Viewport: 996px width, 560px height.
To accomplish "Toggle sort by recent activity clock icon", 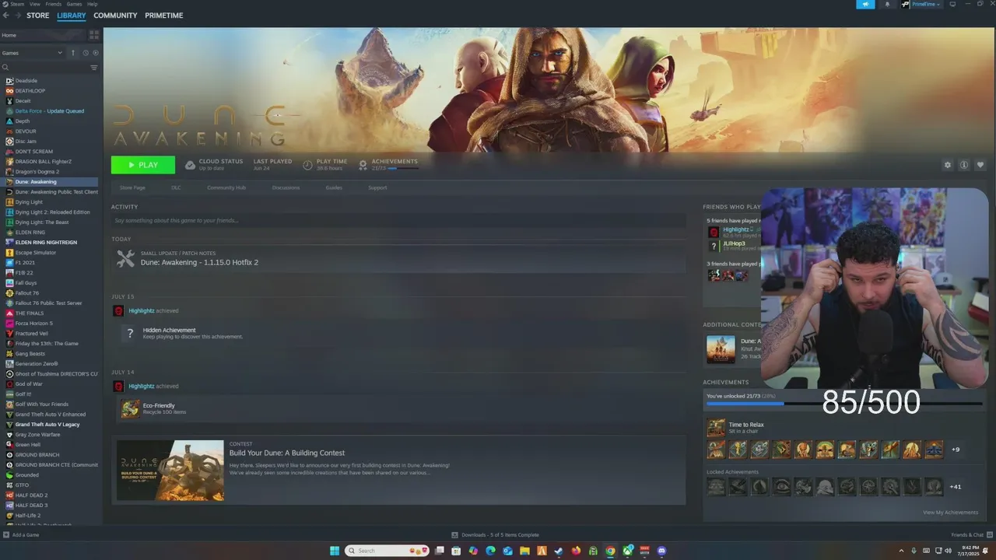I will [85, 53].
